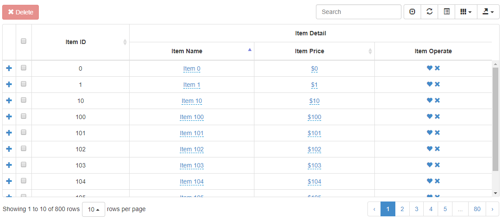Screen dimensions: 504x222
Task: Click scrollbar down arrow
Action: point(495,193)
